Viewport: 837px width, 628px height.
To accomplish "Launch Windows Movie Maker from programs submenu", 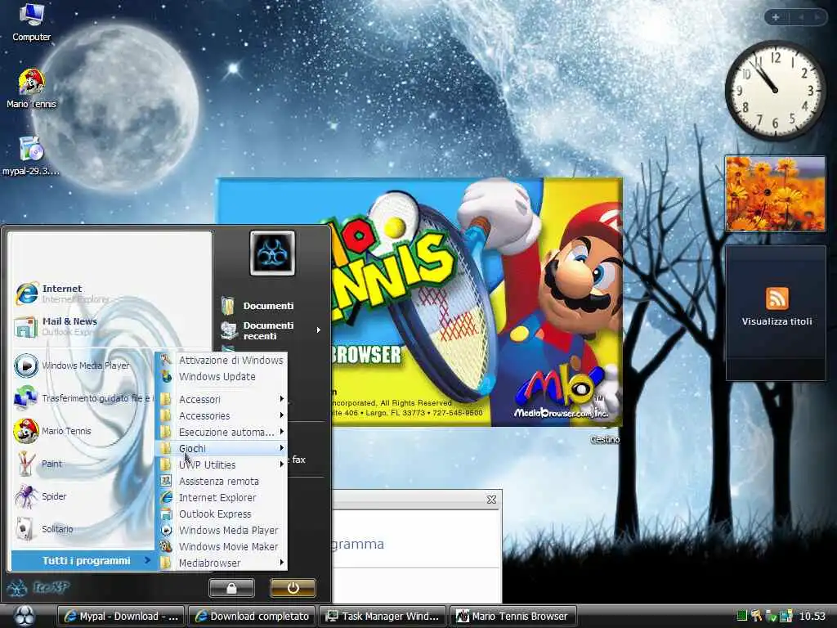I will pos(222,547).
